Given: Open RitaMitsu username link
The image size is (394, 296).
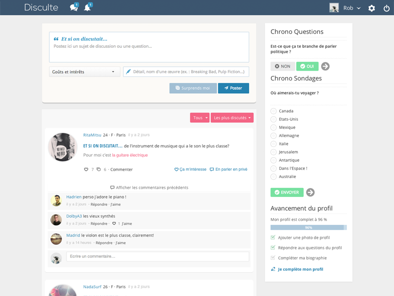Looking at the screenshot, I should point(92,135).
